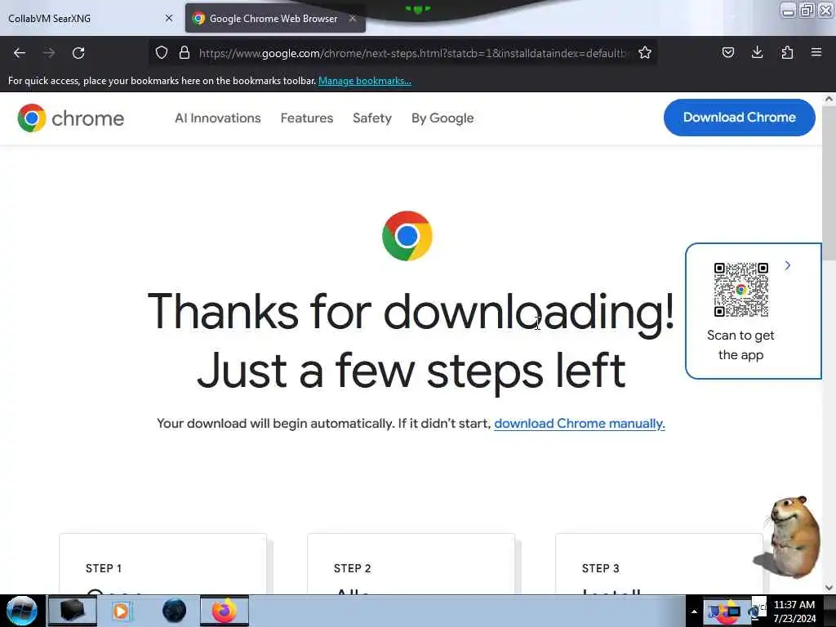Open the Safety navigation item

point(372,118)
